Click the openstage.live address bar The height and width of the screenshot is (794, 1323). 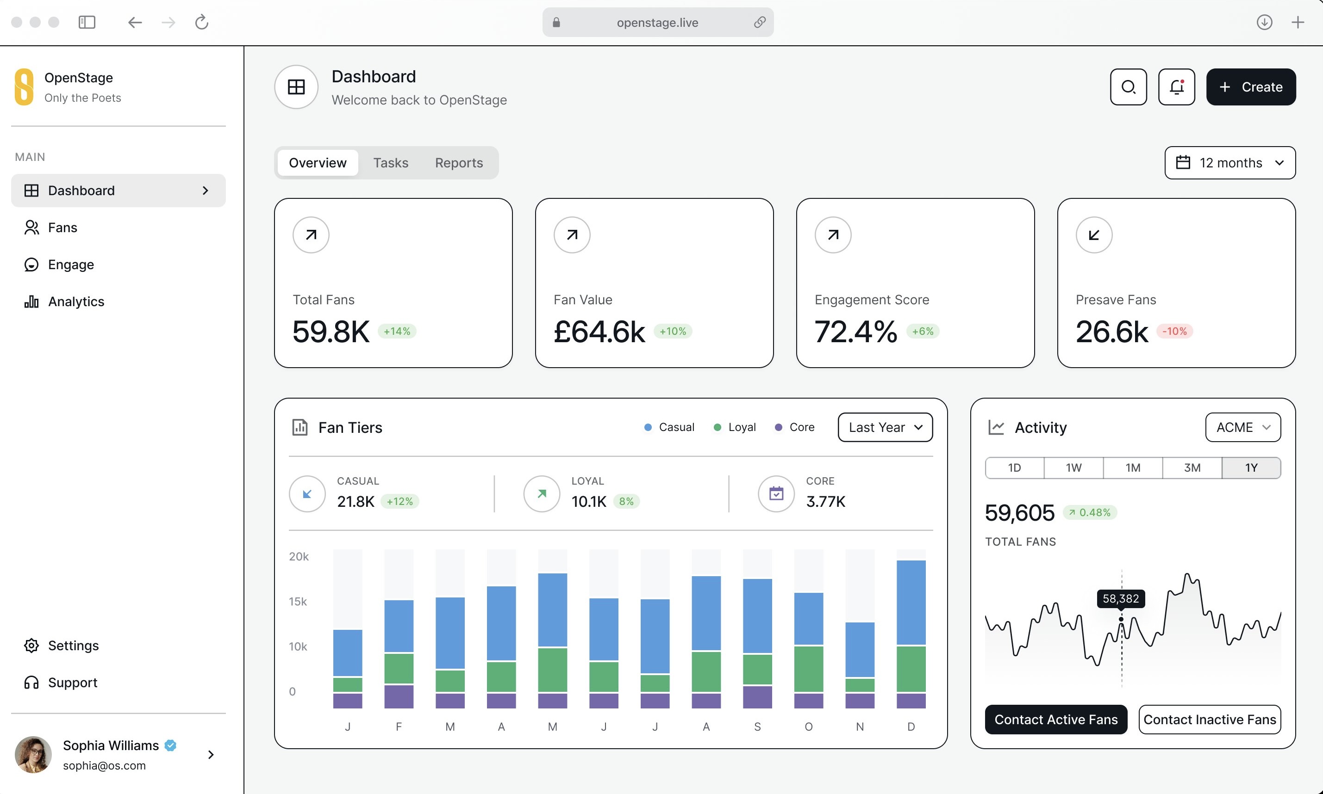click(x=658, y=22)
